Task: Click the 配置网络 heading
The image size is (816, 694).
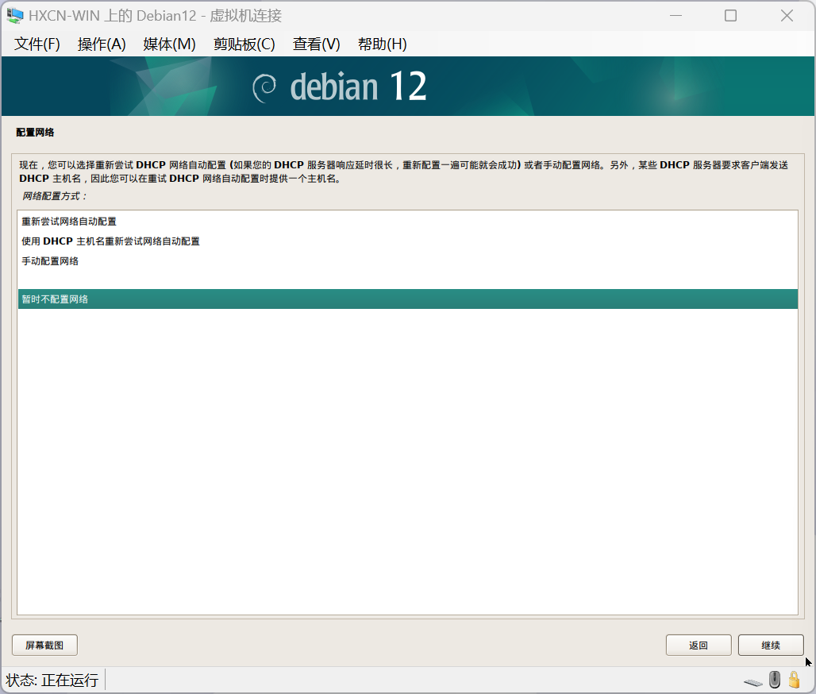Action: click(x=35, y=133)
